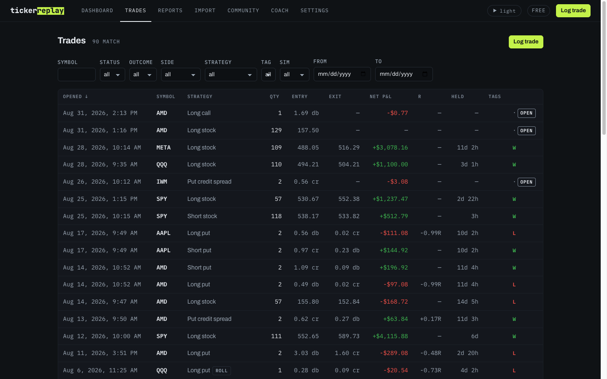The image size is (607, 379).
Task: Open AMD Long stock 155.80 trade
Action: tap(300, 302)
